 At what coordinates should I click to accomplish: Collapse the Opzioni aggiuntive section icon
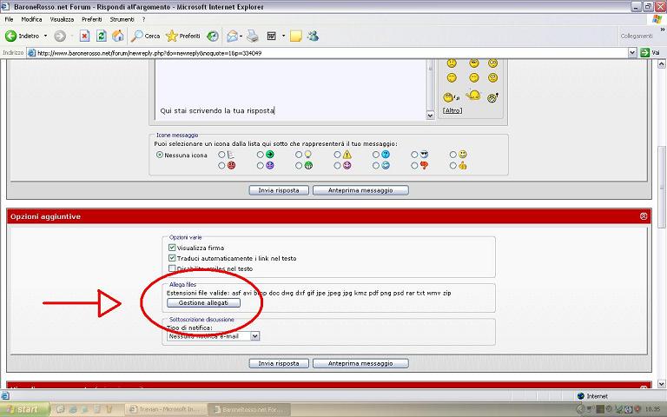click(644, 215)
